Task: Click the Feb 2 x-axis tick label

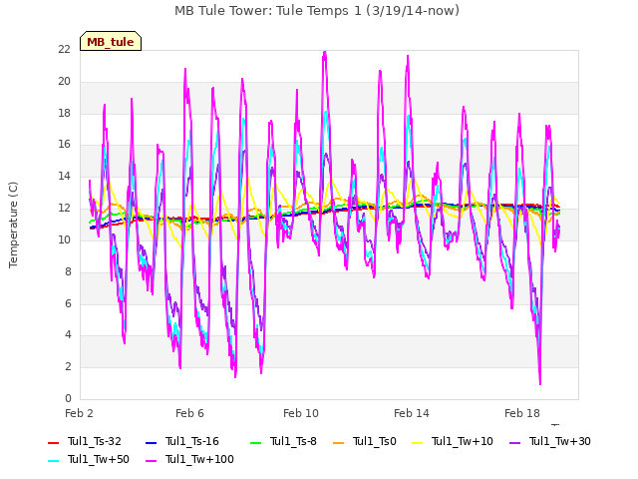Action: pos(79,413)
